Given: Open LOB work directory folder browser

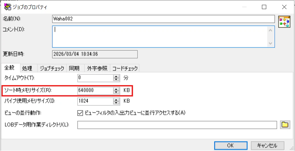Looking at the screenshot, I should coord(285,125).
